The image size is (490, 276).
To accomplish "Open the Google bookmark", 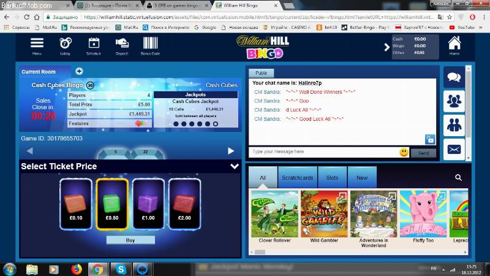I will [x=205, y=28].
